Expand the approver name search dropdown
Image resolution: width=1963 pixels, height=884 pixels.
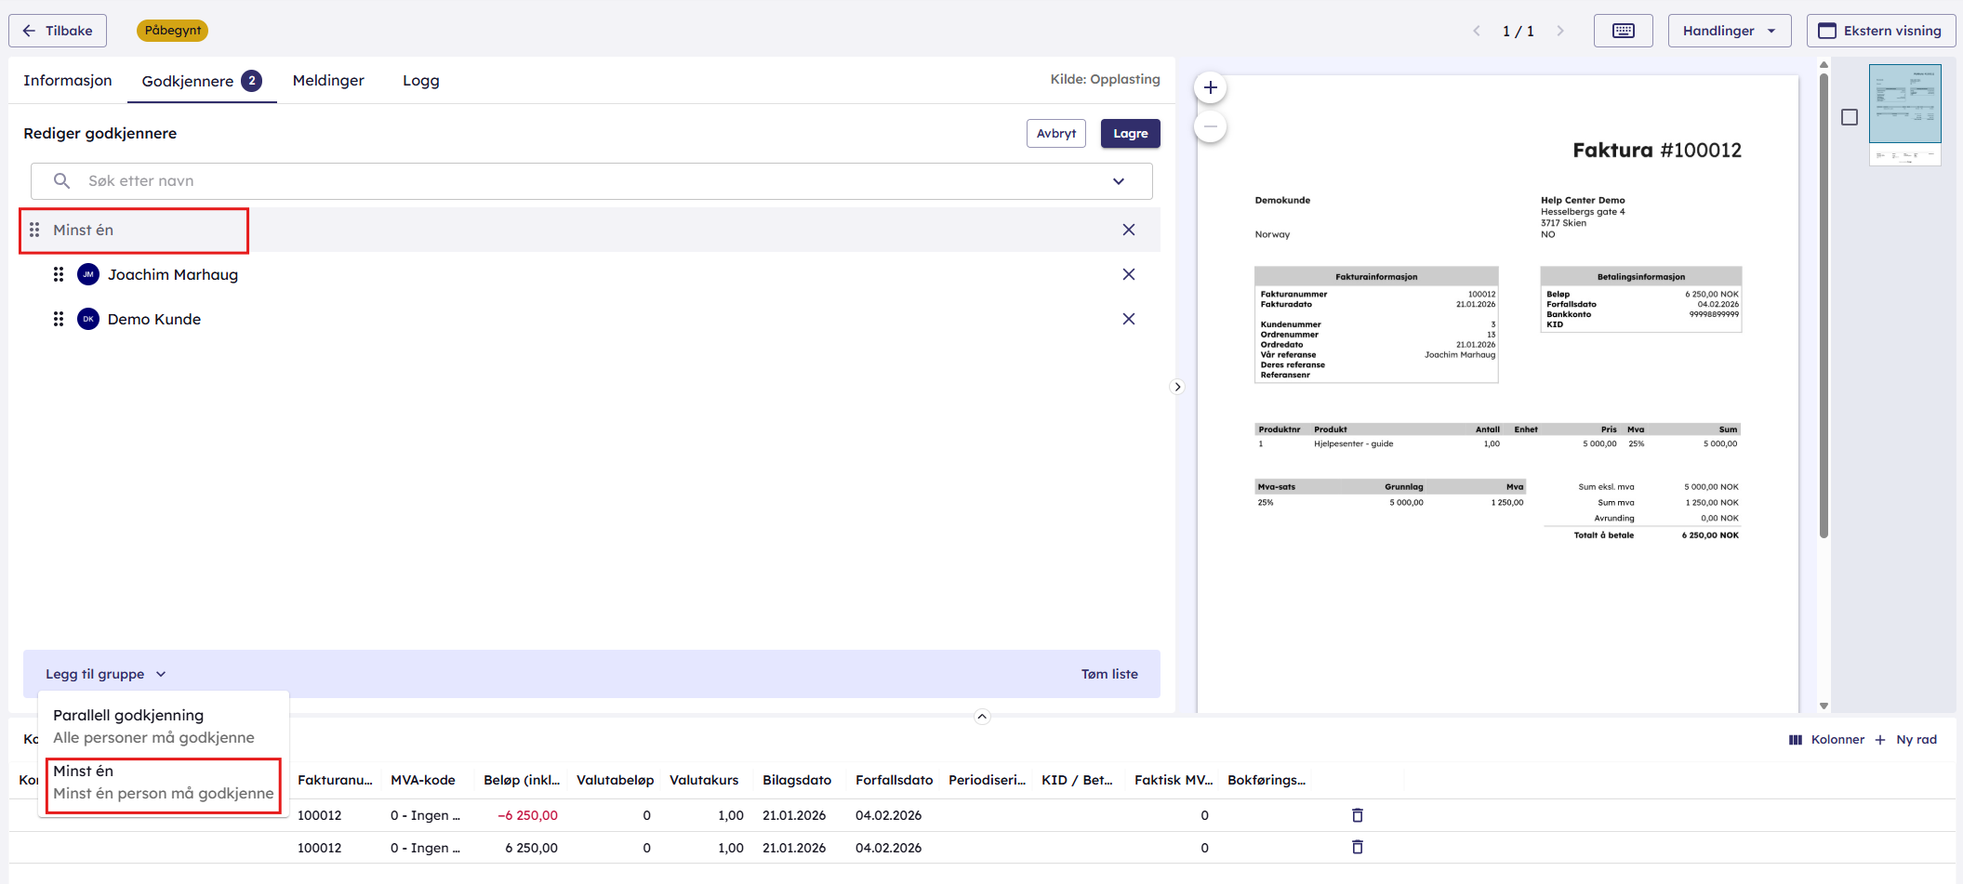pyautogui.click(x=1118, y=181)
